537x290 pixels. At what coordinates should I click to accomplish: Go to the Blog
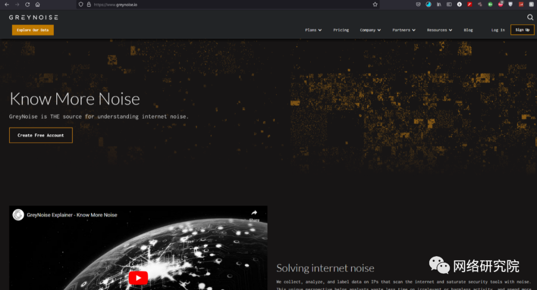point(468,30)
